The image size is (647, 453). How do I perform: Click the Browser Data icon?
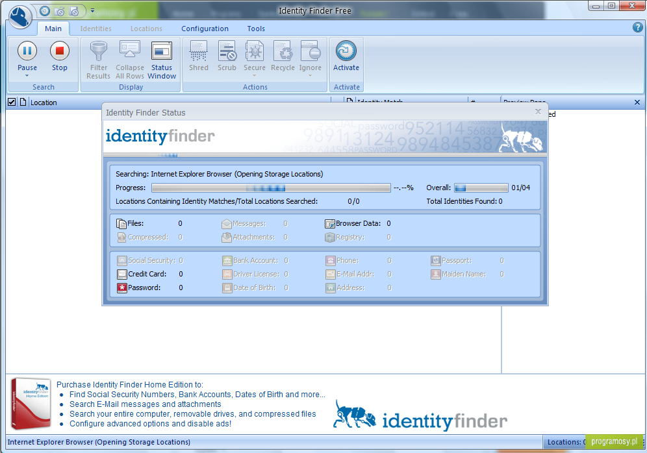point(330,224)
